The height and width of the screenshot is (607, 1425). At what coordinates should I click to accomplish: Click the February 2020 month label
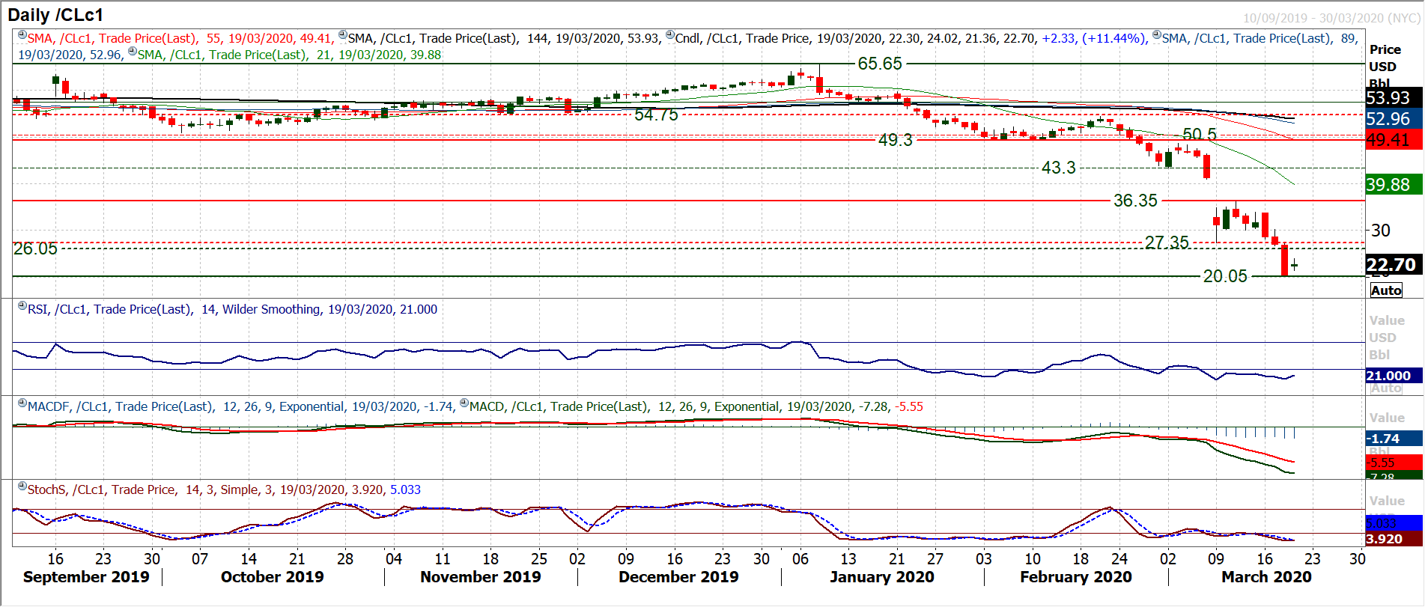pos(1076,577)
